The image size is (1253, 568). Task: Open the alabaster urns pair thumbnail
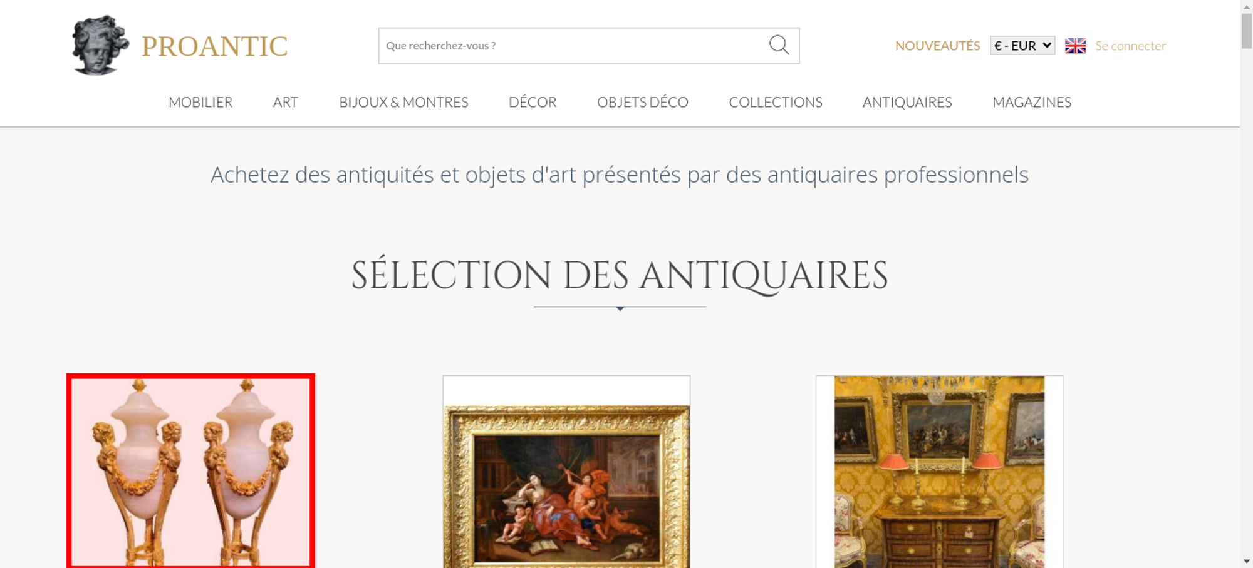pos(191,471)
